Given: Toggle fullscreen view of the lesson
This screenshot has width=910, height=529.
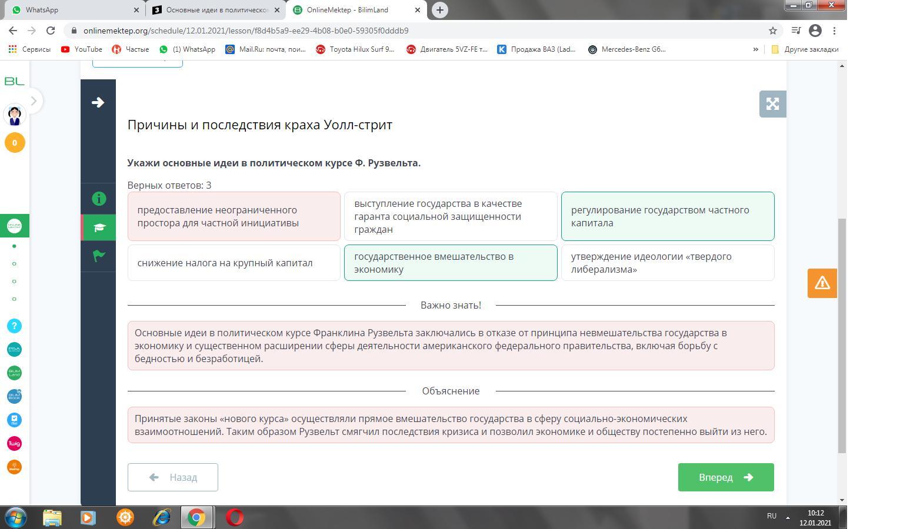Looking at the screenshot, I should tap(772, 104).
